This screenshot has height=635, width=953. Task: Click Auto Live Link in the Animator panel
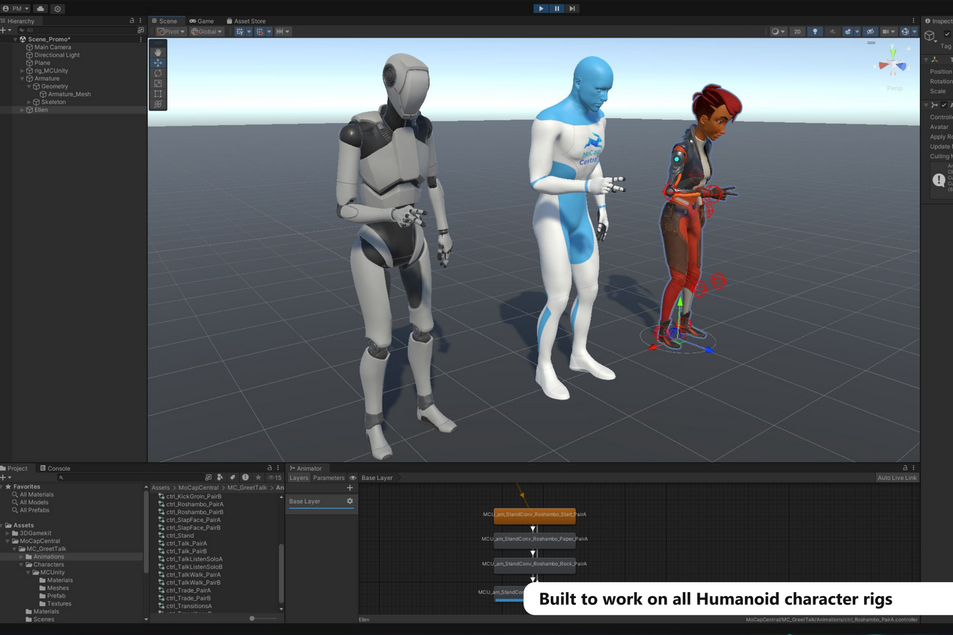click(x=897, y=477)
